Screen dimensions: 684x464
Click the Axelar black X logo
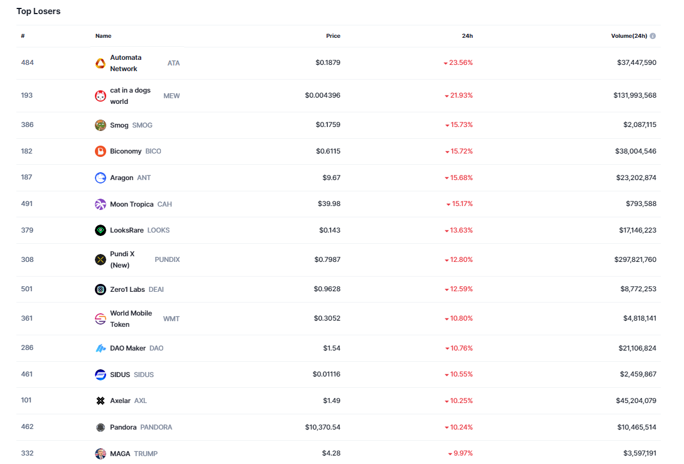coord(101,401)
